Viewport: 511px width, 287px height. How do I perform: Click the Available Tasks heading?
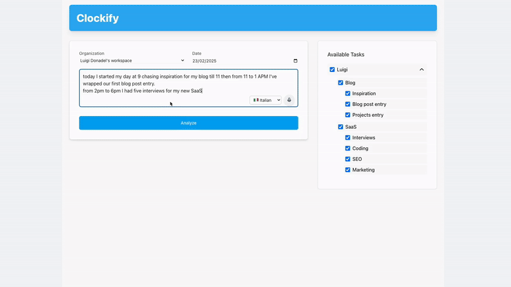click(346, 55)
